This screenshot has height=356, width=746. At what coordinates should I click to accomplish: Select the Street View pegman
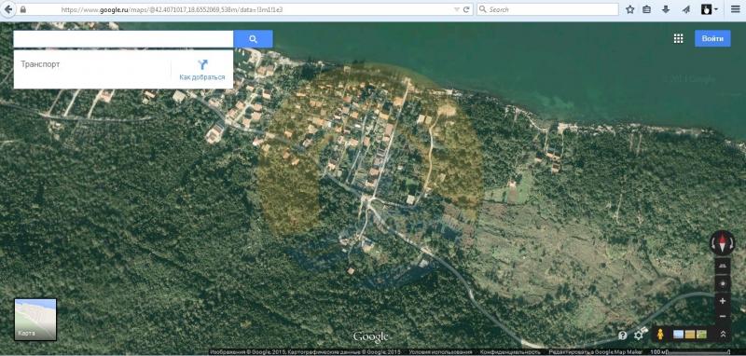point(660,335)
